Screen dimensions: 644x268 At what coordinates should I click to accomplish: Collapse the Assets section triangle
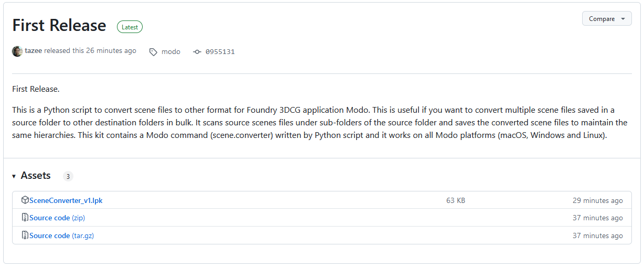coord(14,176)
